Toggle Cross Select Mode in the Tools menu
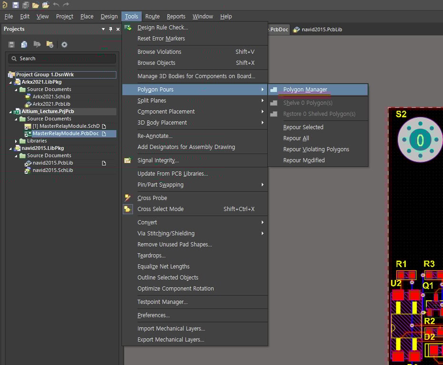Image resolution: width=443 pixels, height=365 pixels. pyautogui.click(x=160, y=209)
